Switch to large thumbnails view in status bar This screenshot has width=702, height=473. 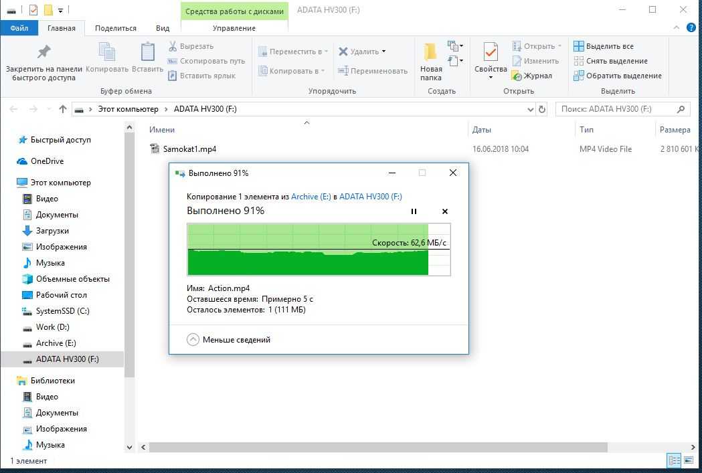coord(689,460)
